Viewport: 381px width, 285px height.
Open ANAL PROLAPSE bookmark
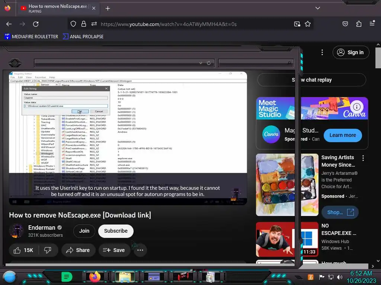pos(83,37)
